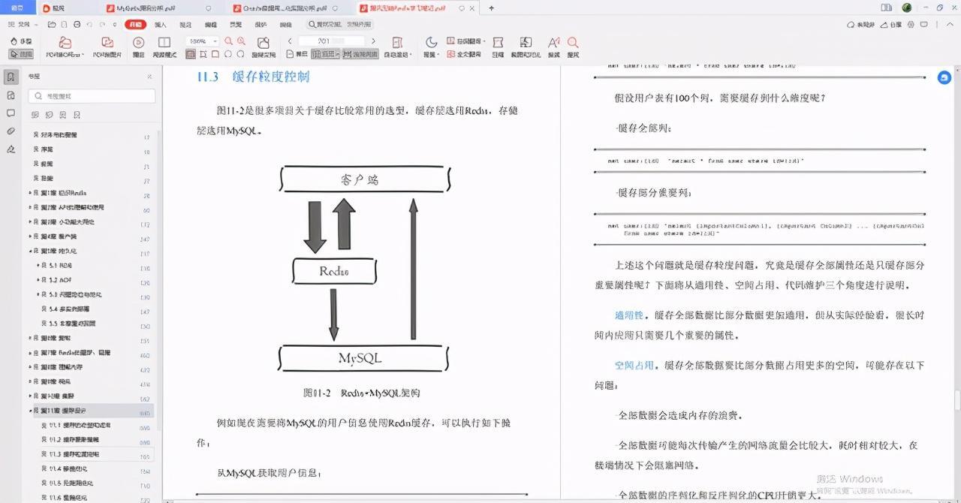The image size is (961, 503).
Task: Expand the 5.2 AOF bookmark
Action: [39, 280]
